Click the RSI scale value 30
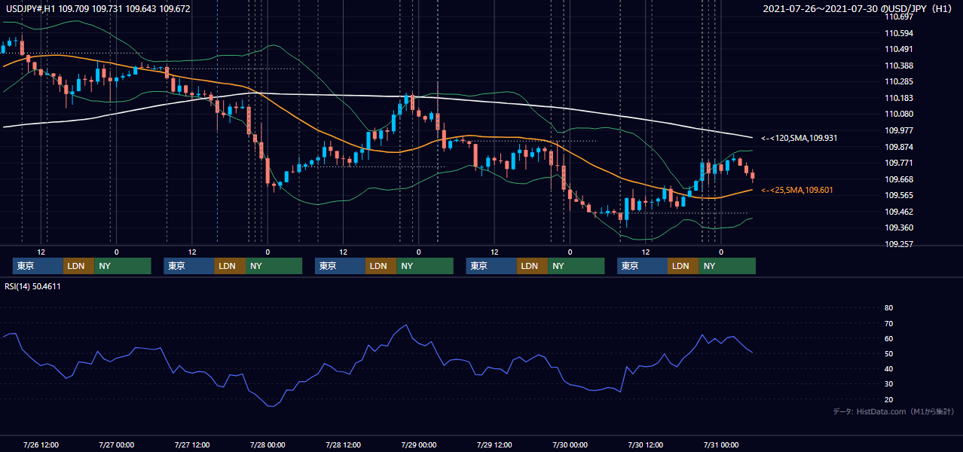This screenshot has width=963, height=452. point(888,384)
